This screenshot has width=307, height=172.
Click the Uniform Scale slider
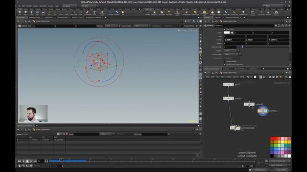click(x=263, y=47)
